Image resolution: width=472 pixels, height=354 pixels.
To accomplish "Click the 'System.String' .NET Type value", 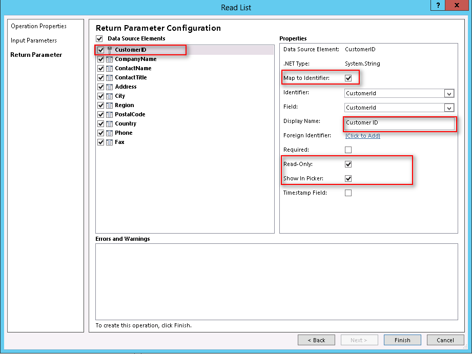I will coord(362,64).
